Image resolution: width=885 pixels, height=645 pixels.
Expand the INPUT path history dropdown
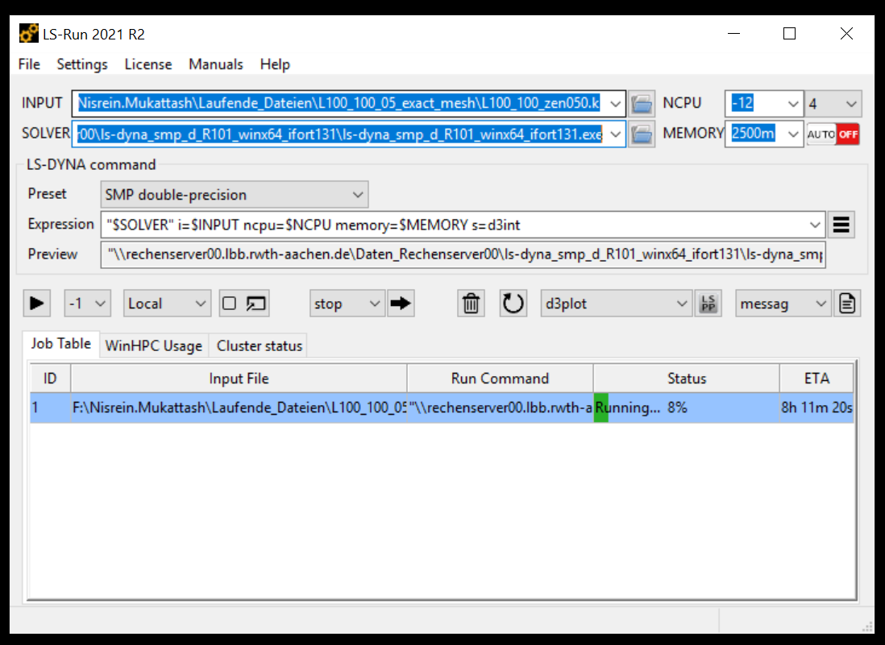(x=616, y=104)
